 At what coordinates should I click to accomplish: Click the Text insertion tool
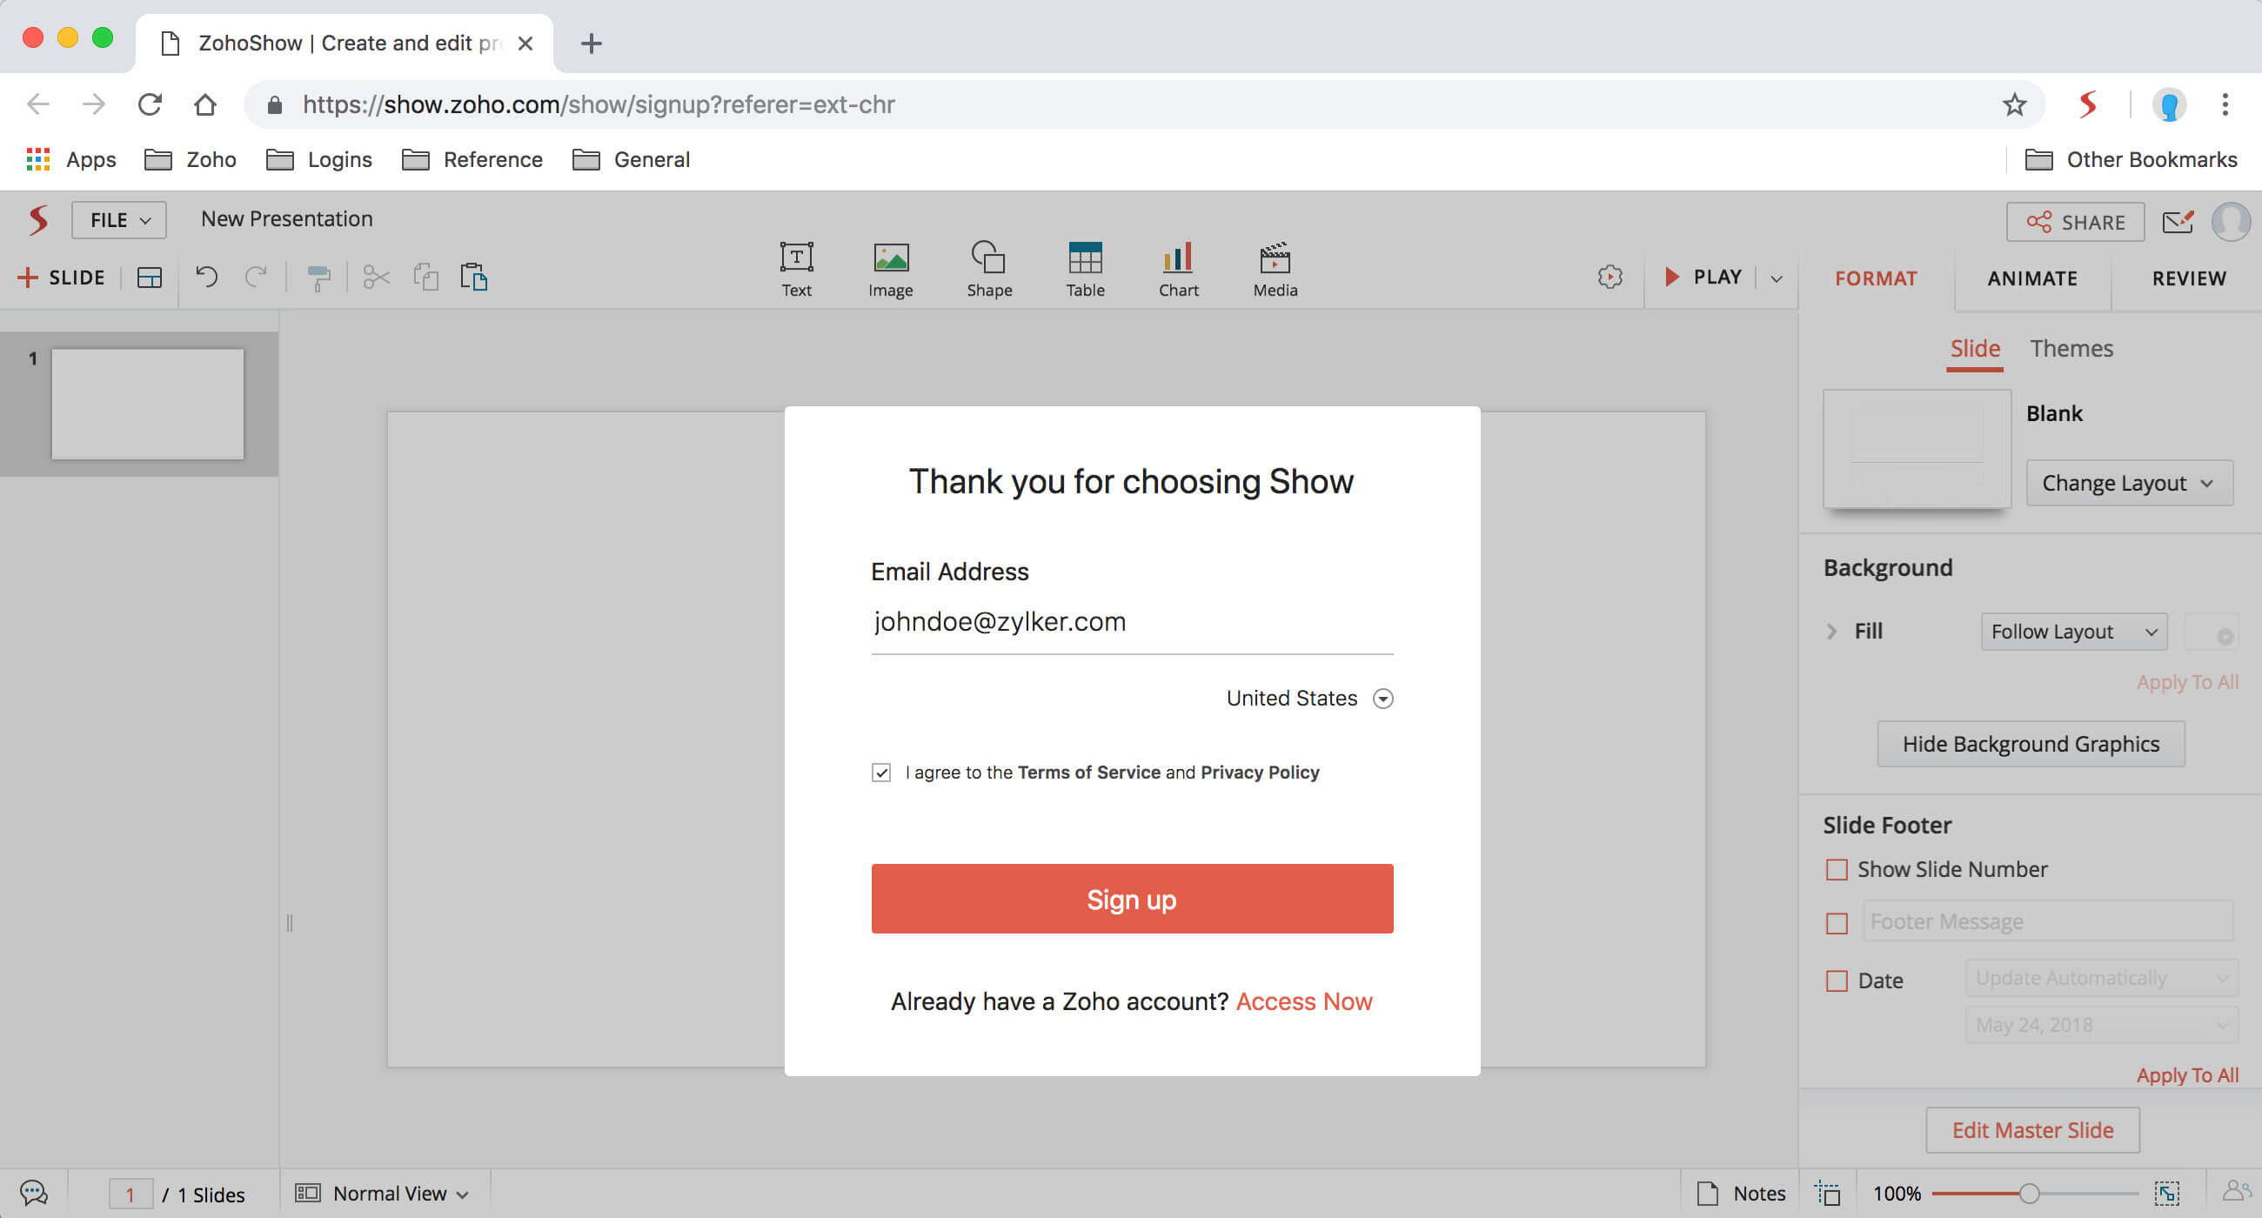pos(795,267)
